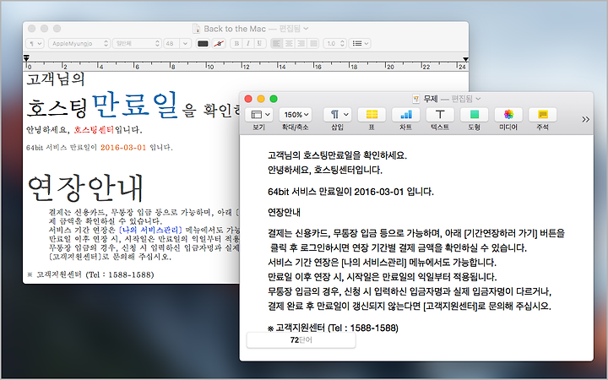Click 고객님의 text in TextEdit window
The width and height of the screenshot is (608, 380).
coord(56,80)
